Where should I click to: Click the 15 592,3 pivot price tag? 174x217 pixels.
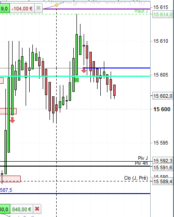(163, 161)
